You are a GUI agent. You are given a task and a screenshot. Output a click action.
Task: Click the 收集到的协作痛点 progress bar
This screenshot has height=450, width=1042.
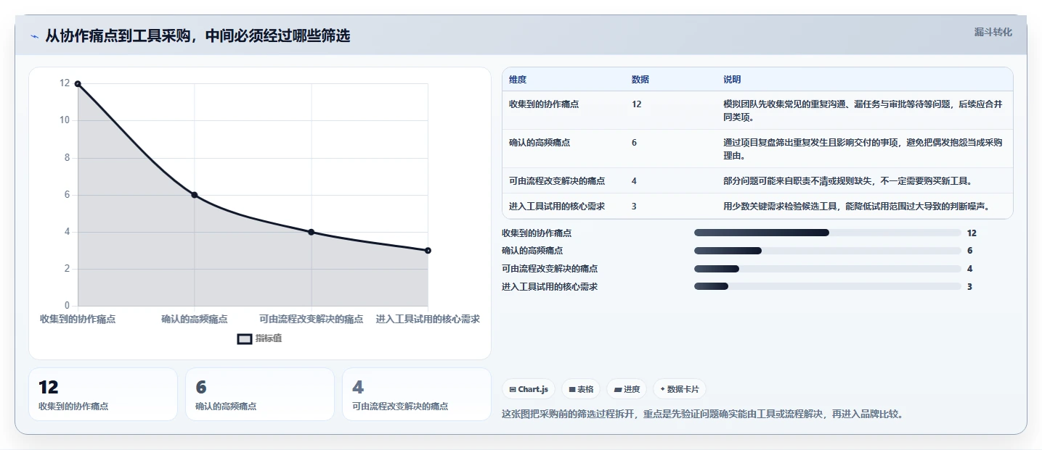pos(828,233)
